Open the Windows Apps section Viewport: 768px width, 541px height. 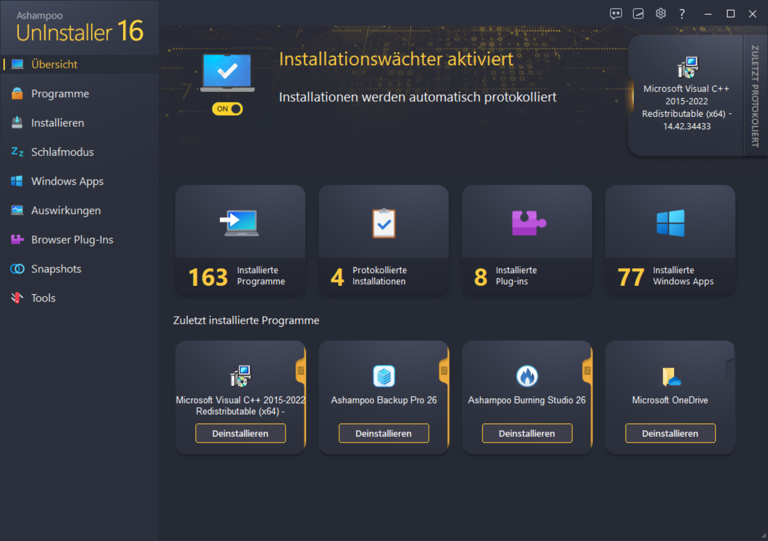tap(67, 181)
